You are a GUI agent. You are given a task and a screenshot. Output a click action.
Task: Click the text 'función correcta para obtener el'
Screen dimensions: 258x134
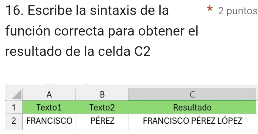[x=102, y=31]
